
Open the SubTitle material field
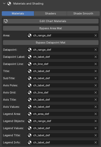click(x=63, y=78)
